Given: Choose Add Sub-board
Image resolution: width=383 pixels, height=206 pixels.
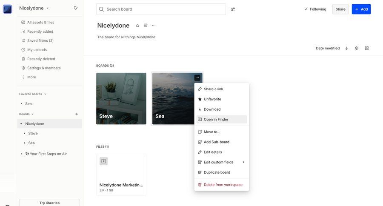Looking at the screenshot, I should point(222,142).
